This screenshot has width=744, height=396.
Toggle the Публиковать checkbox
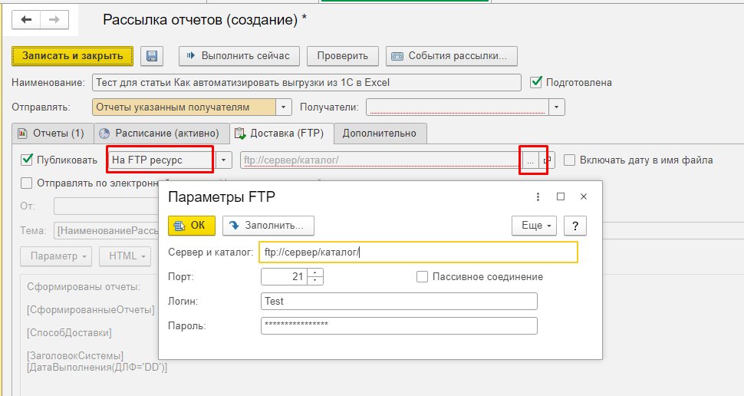tap(27, 160)
